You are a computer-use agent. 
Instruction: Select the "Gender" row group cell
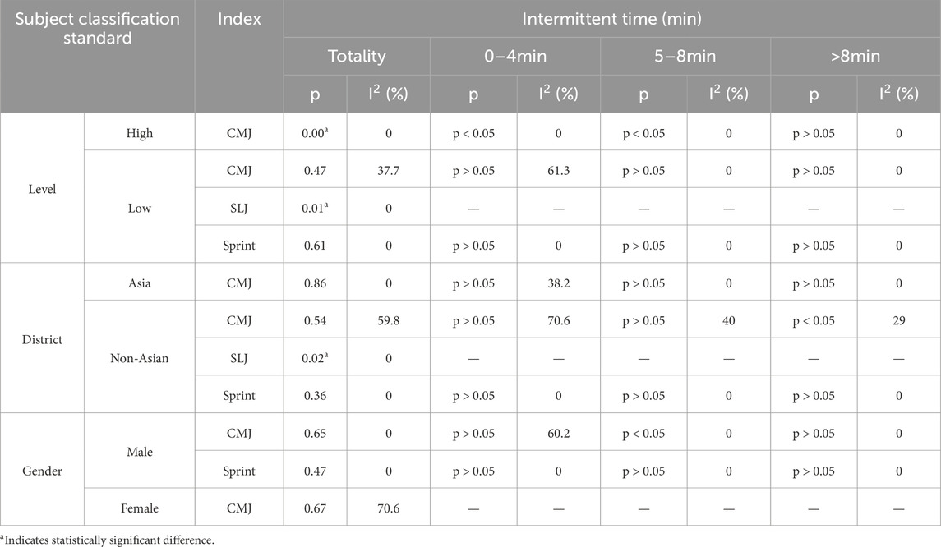[43, 470]
